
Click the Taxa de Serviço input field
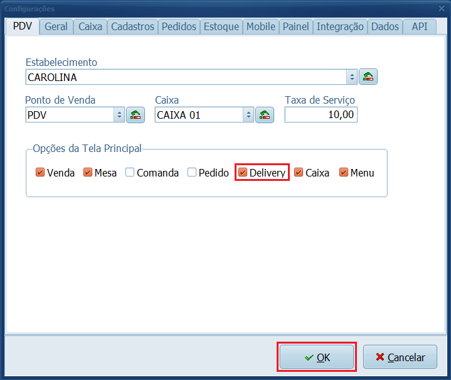321,115
